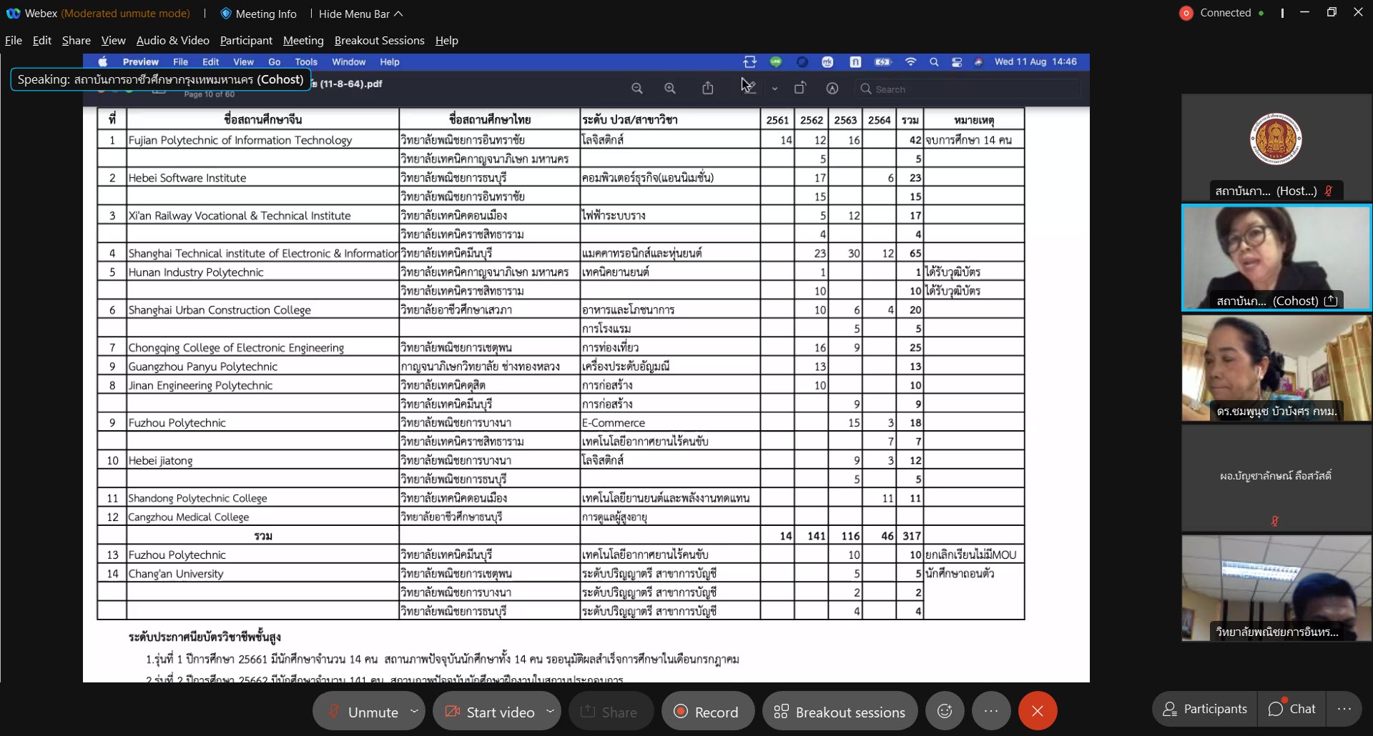
Task: Open Control Center in the Mac menu bar
Action: [957, 62]
